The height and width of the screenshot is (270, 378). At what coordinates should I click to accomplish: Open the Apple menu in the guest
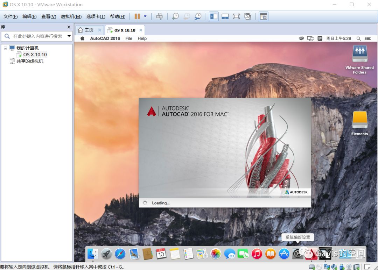[83, 38]
